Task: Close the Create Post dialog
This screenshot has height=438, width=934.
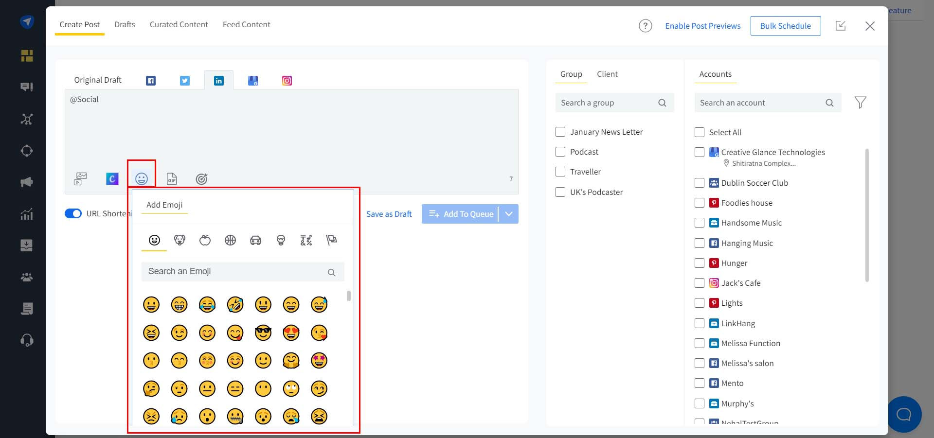Action: [x=870, y=26]
